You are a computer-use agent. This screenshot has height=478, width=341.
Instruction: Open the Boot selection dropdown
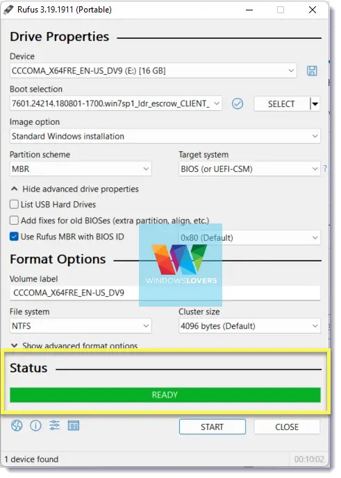(117, 105)
